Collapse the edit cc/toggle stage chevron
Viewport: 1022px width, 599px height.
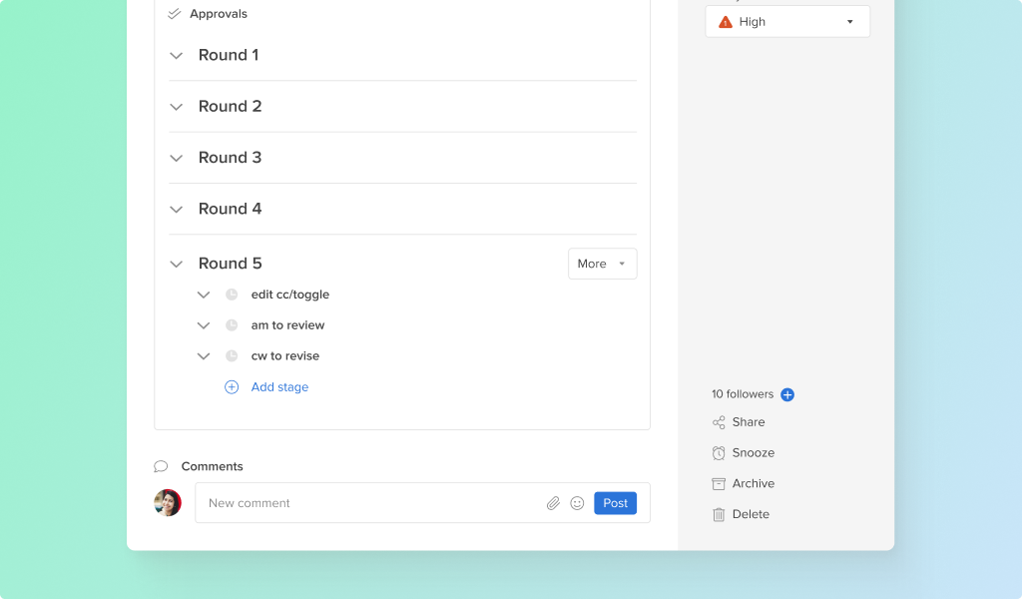(204, 296)
